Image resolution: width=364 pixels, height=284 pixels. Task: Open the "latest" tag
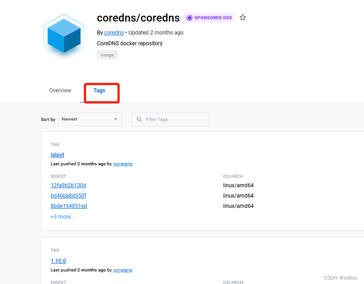57,155
